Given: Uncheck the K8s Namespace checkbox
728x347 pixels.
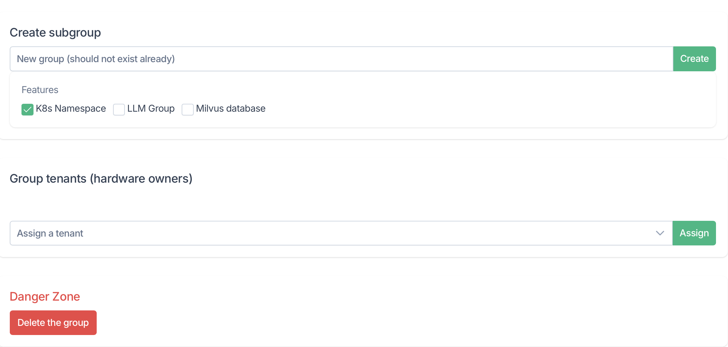Looking at the screenshot, I should click(x=27, y=109).
